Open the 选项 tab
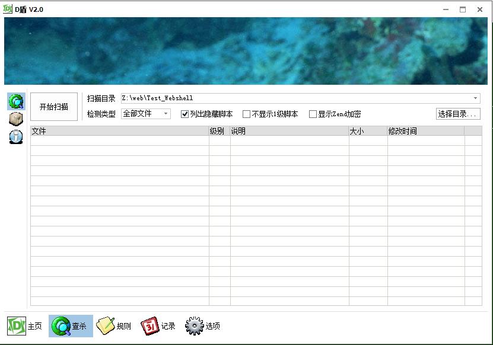493x345 pixels. (x=203, y=326)
